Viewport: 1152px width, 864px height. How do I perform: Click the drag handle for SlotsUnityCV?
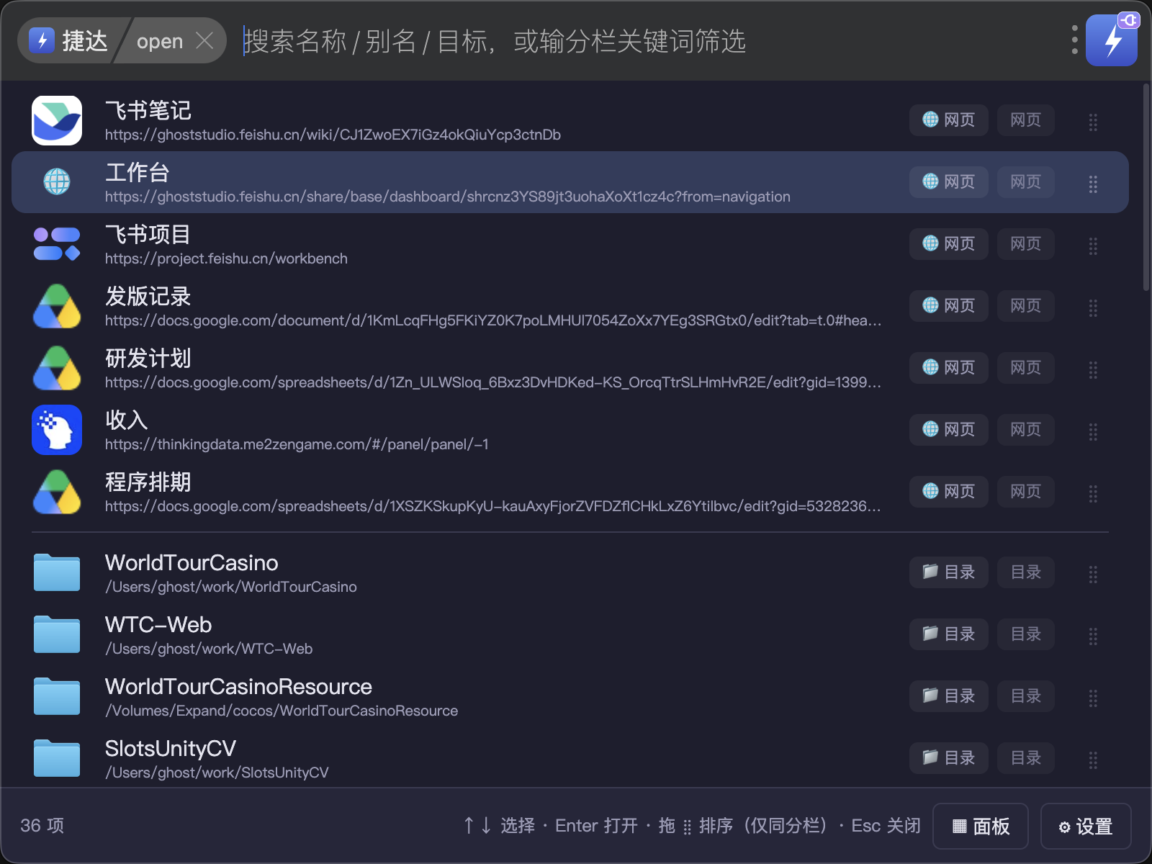tap(1093, 760)
